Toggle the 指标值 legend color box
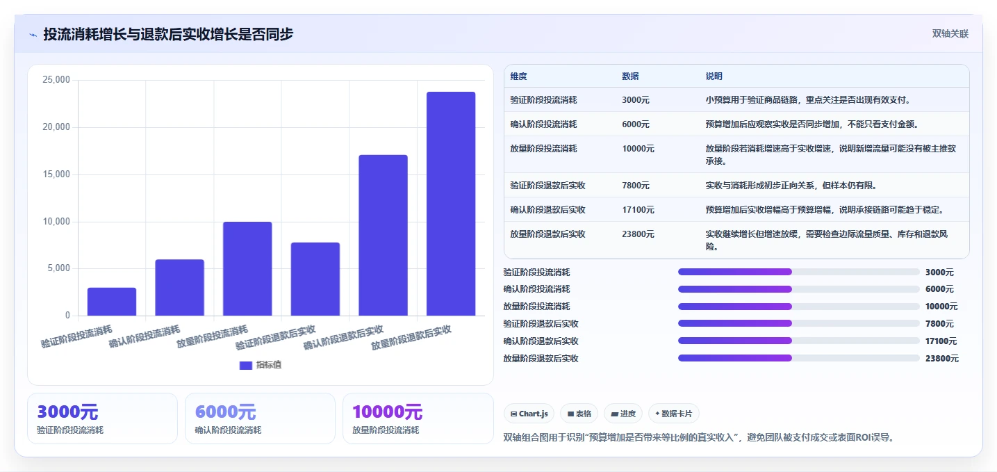 point(245,365)
